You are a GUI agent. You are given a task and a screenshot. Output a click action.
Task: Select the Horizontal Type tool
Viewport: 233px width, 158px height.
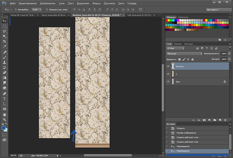5,99
